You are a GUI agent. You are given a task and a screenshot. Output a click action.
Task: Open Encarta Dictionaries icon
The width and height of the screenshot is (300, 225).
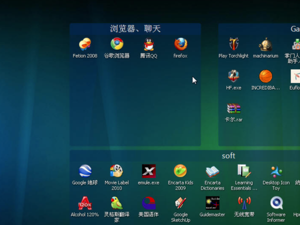pyautogui.click(x=212, y=171)
